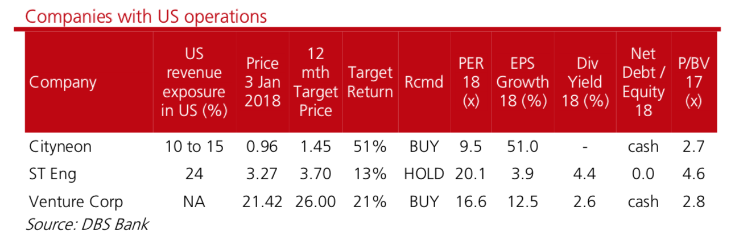This screenshot has height=247, width=735.
Task: Click the Price 3 Jan 2018 header
Action: (x=262, y=83)
